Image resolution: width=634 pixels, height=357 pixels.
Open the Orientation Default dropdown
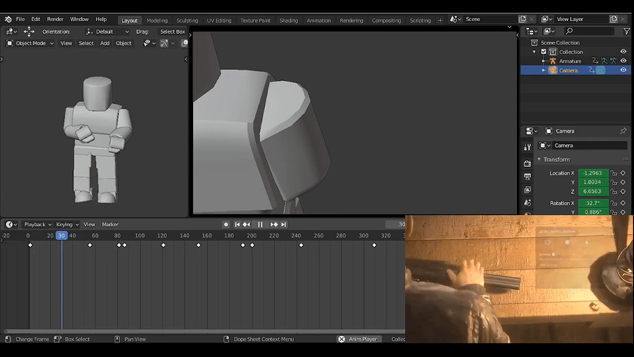coord(107,32)
